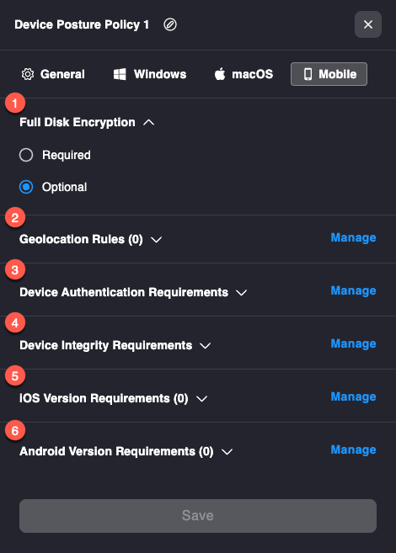Click Manage for Geolocation Rules
The height and width of the screenshot is (553, 396).
353,237
